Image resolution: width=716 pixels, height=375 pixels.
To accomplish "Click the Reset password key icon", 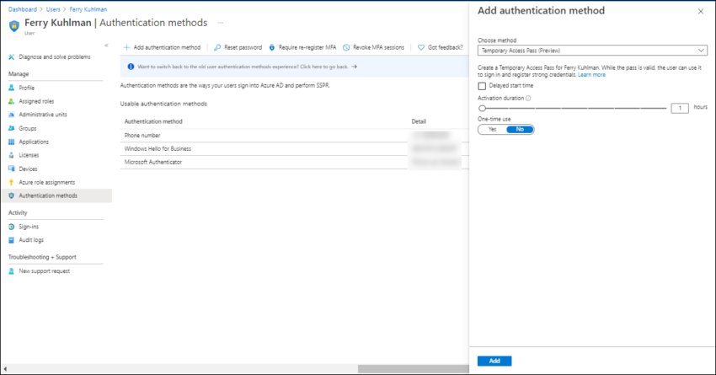I will coord(217,47).
